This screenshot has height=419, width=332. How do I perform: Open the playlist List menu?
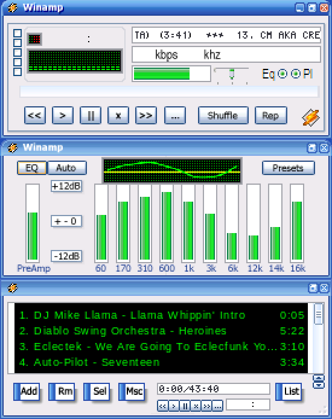[x=289, y=391]
